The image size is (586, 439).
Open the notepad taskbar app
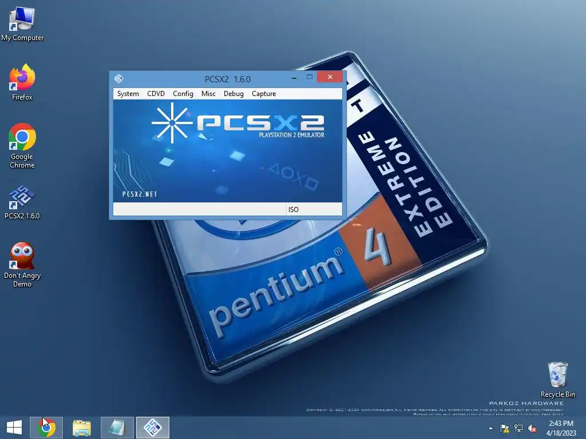point(117,428)
